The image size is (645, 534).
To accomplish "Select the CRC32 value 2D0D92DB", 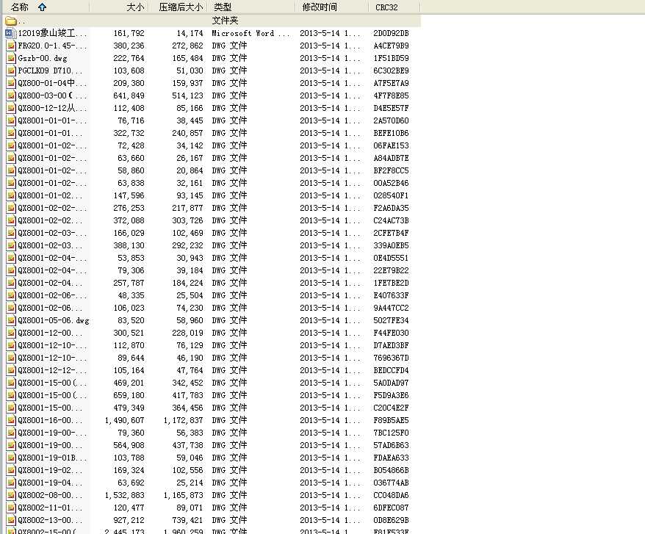I will (391, 33).
